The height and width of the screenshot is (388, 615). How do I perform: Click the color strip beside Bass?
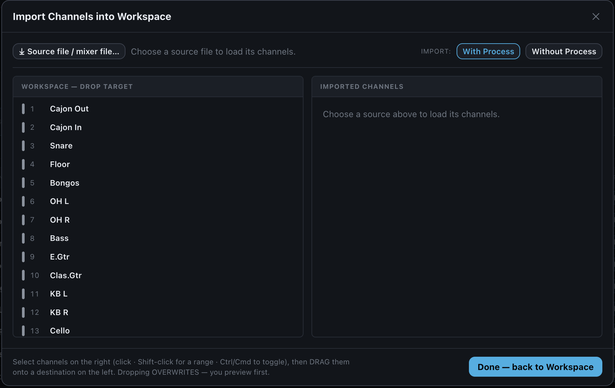(x=23, y=238)
